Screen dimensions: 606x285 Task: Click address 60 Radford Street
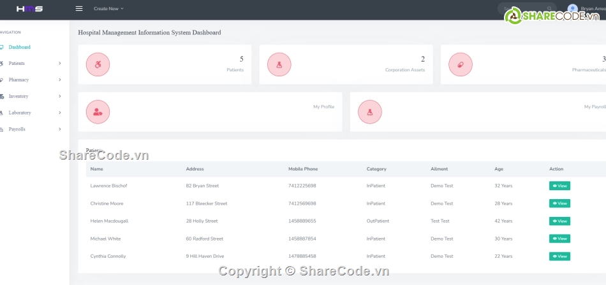(205, 239)
